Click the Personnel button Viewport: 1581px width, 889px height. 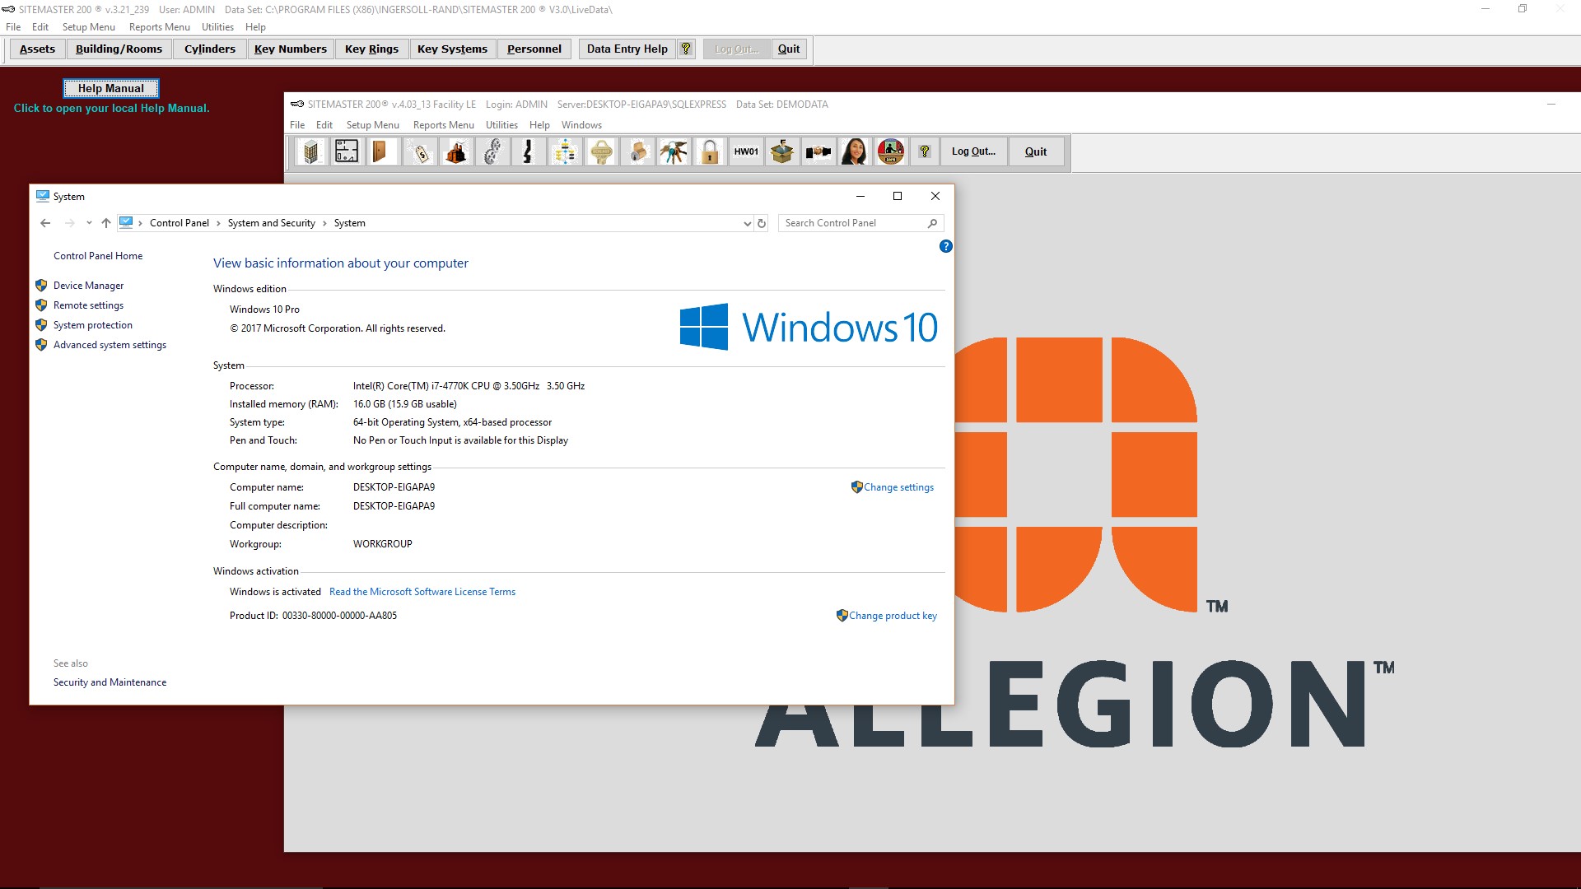click(534, 49)
